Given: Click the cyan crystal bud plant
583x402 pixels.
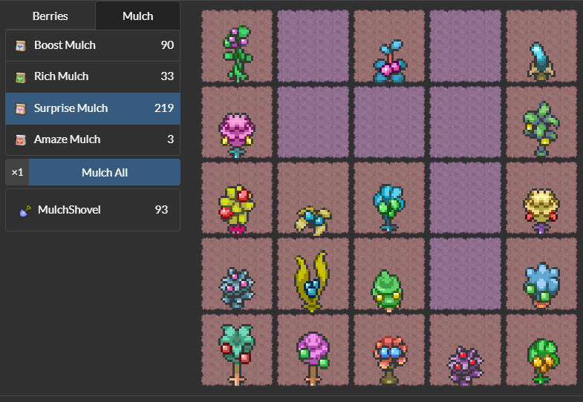Looking at the screenshot, I should tap(541, 62).
